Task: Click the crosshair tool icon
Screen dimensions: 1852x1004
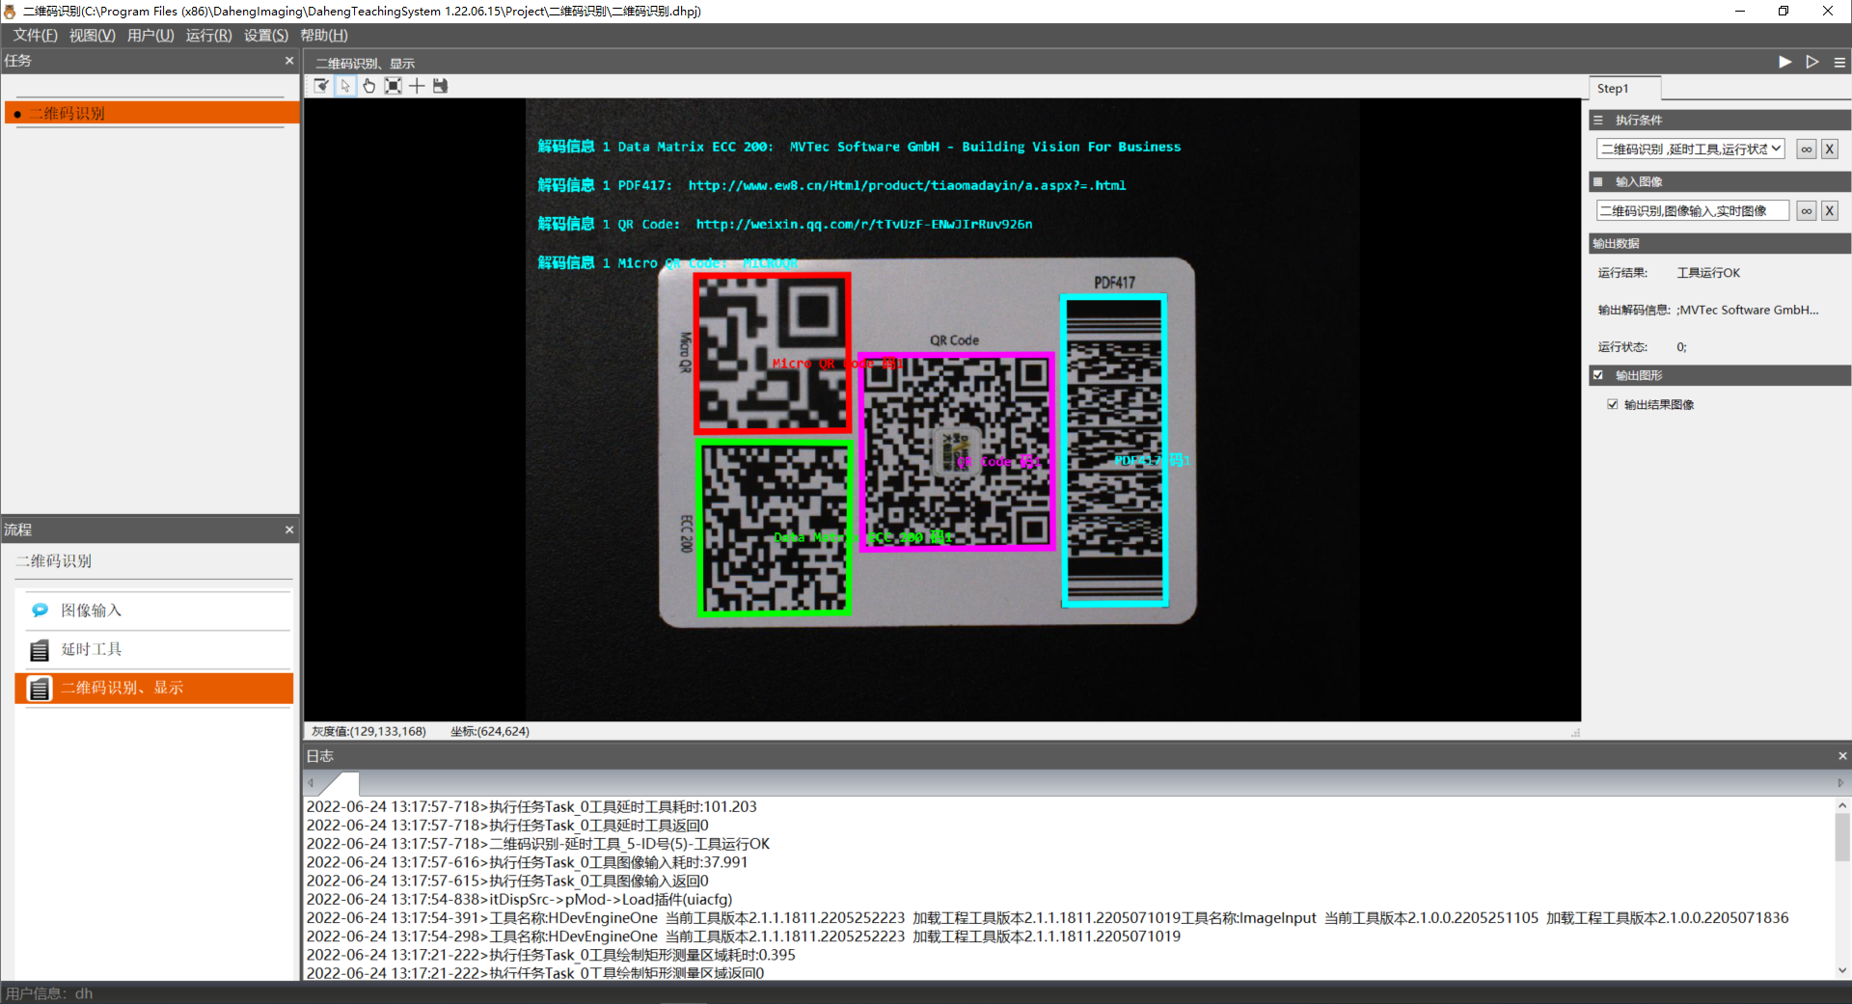Action: pos(417,86)
